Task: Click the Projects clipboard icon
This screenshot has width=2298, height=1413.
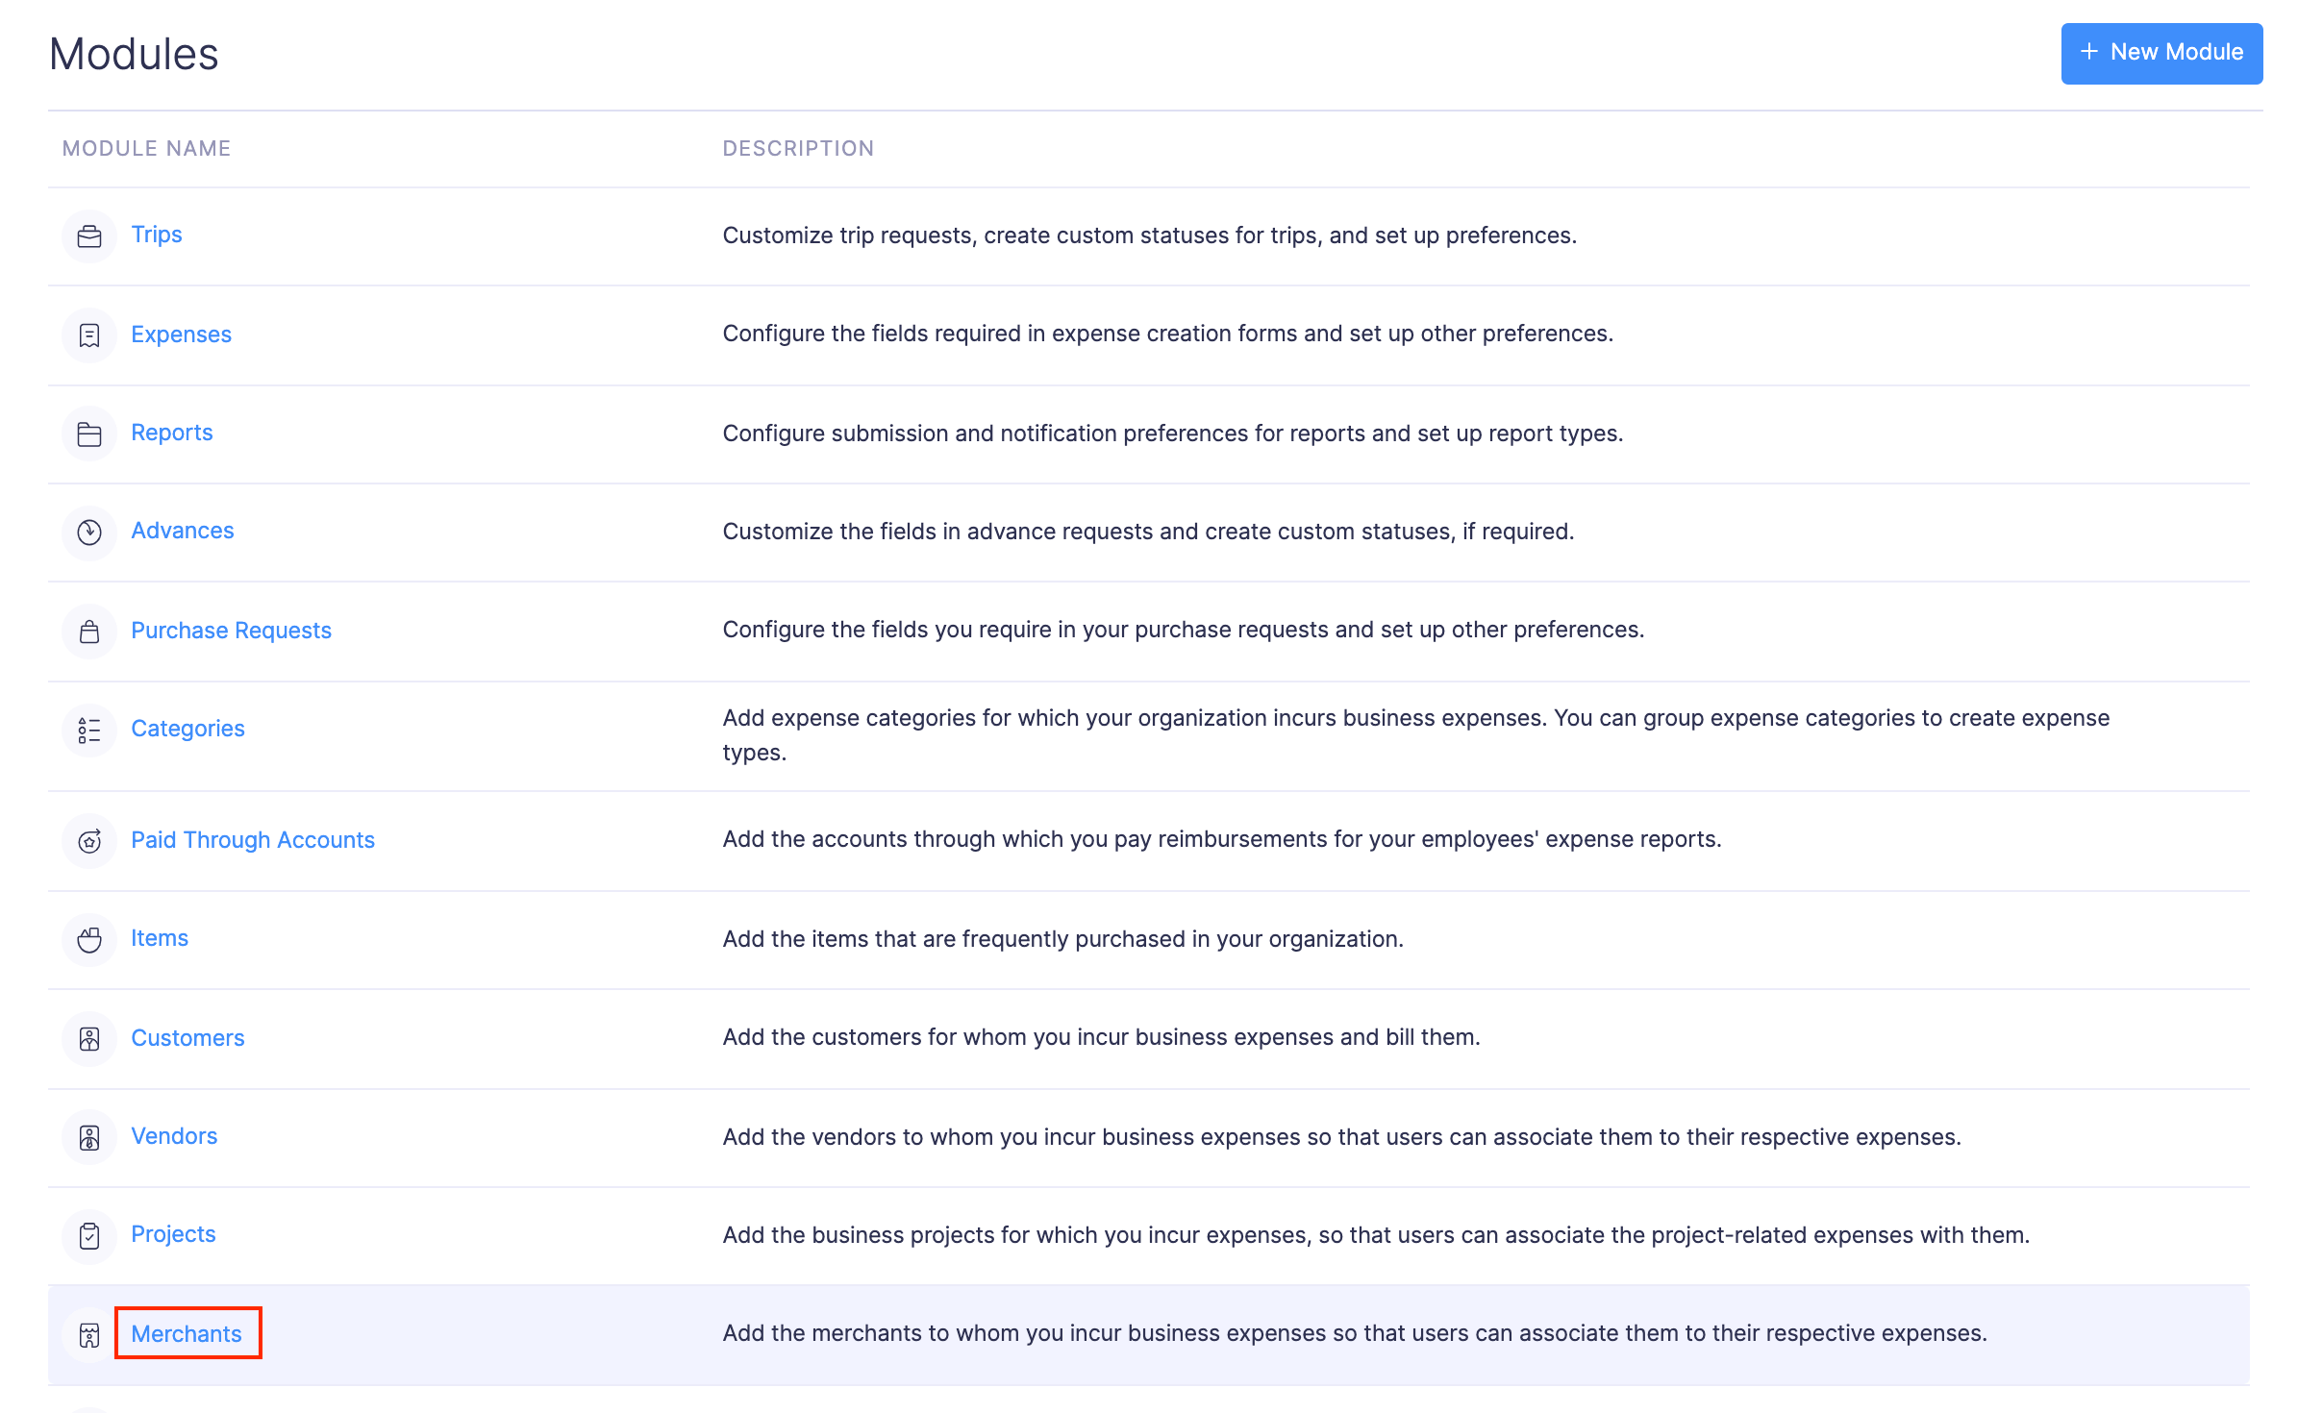Action: pyautogui.click(x=89, y=1236)
